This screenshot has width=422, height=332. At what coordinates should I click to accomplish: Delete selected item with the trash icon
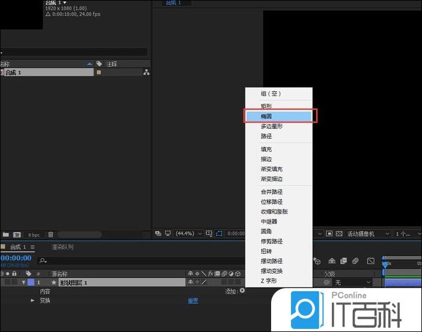point(51,235)
